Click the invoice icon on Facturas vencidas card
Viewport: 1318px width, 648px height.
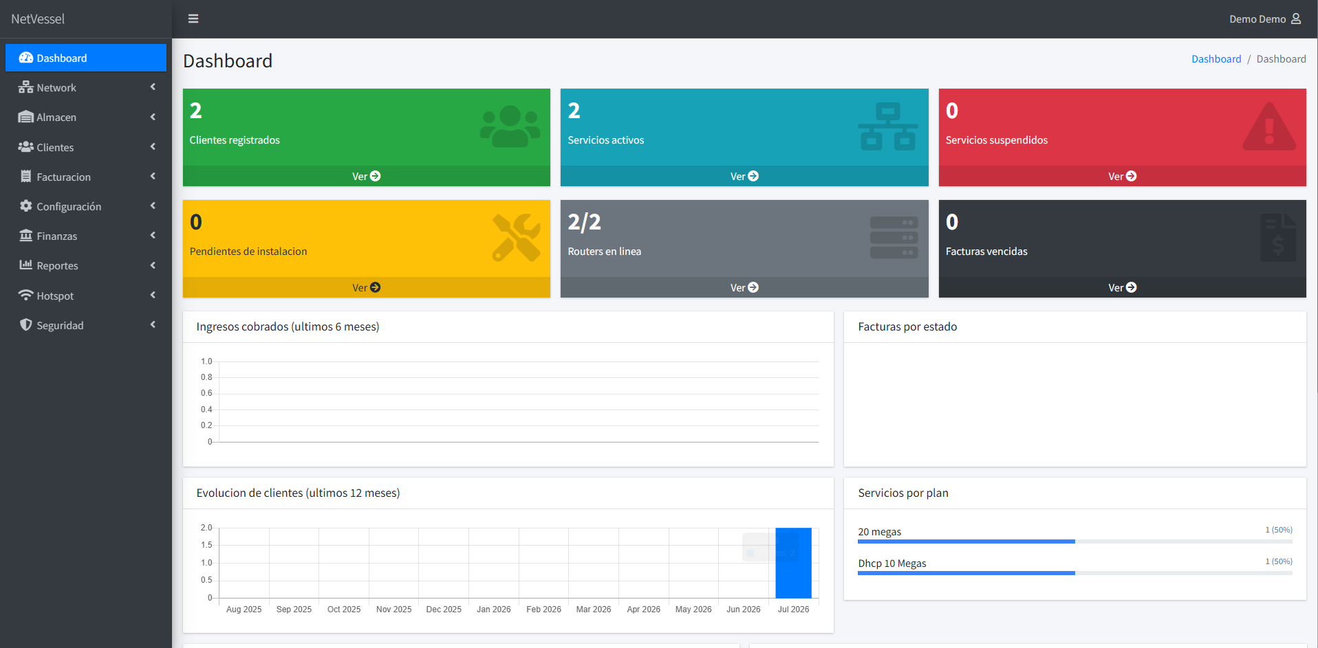[1278, 238]
